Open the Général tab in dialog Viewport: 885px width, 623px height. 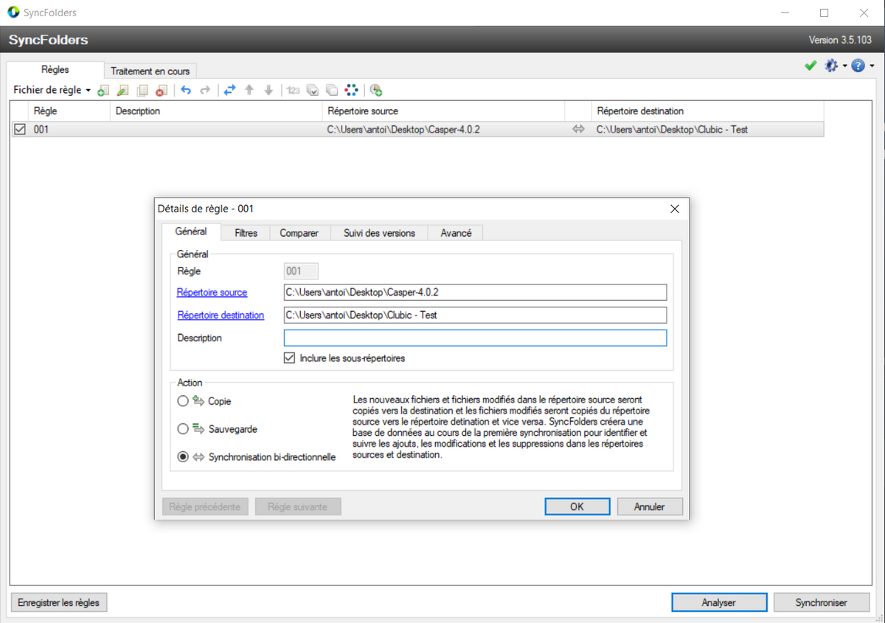pos(191,232)
